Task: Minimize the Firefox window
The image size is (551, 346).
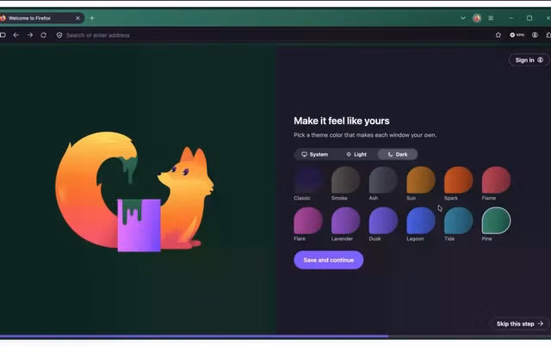Action: [x=511, y=18]
